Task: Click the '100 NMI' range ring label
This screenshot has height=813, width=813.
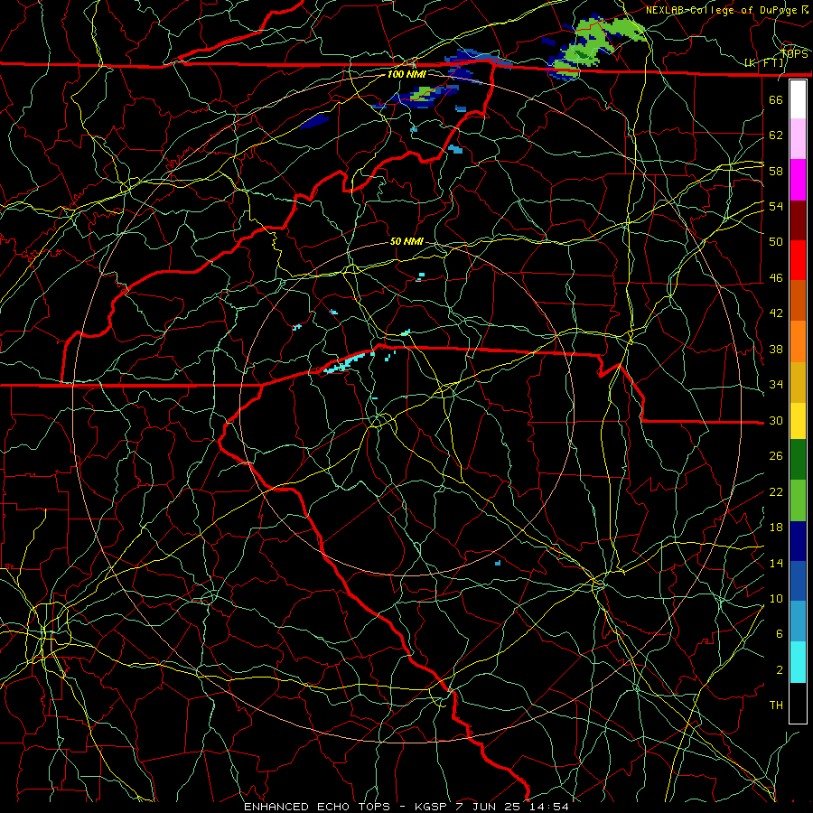Action: click(406, 74)
